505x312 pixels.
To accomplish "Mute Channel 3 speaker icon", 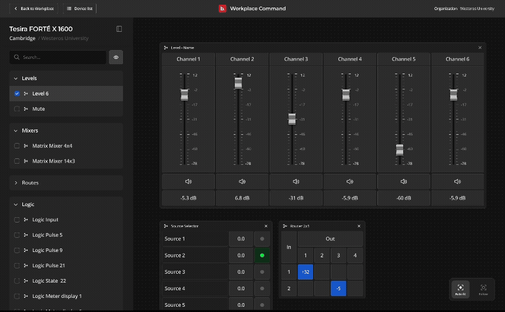I will point(296,181).
